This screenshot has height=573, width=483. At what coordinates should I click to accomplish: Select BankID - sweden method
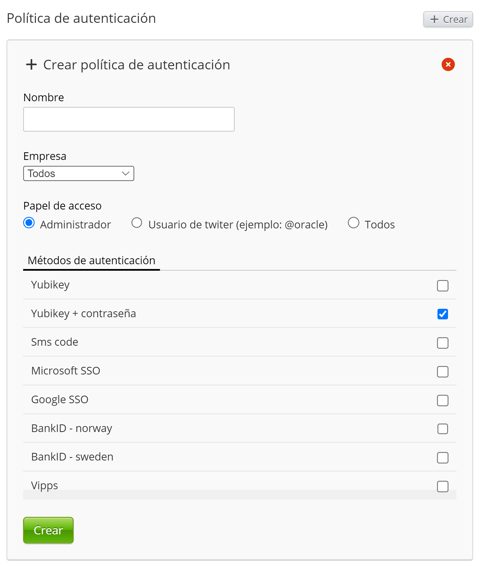442,458
